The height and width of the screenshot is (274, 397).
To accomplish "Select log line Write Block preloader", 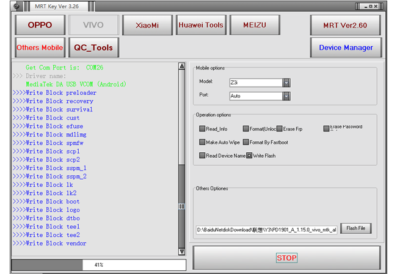I will [x=54, y=93].
